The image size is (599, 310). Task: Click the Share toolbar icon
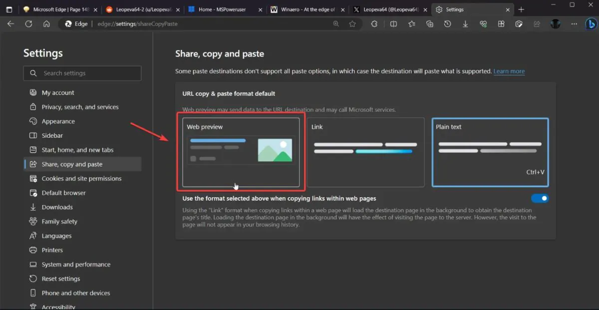(x=537, y=24)
